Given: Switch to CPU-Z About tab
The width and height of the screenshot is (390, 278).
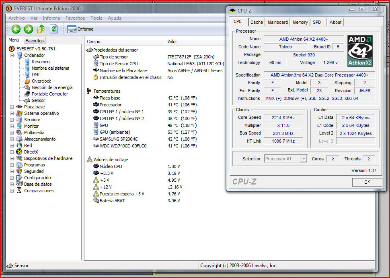Looking at the screenshot, I should point(336,22).
